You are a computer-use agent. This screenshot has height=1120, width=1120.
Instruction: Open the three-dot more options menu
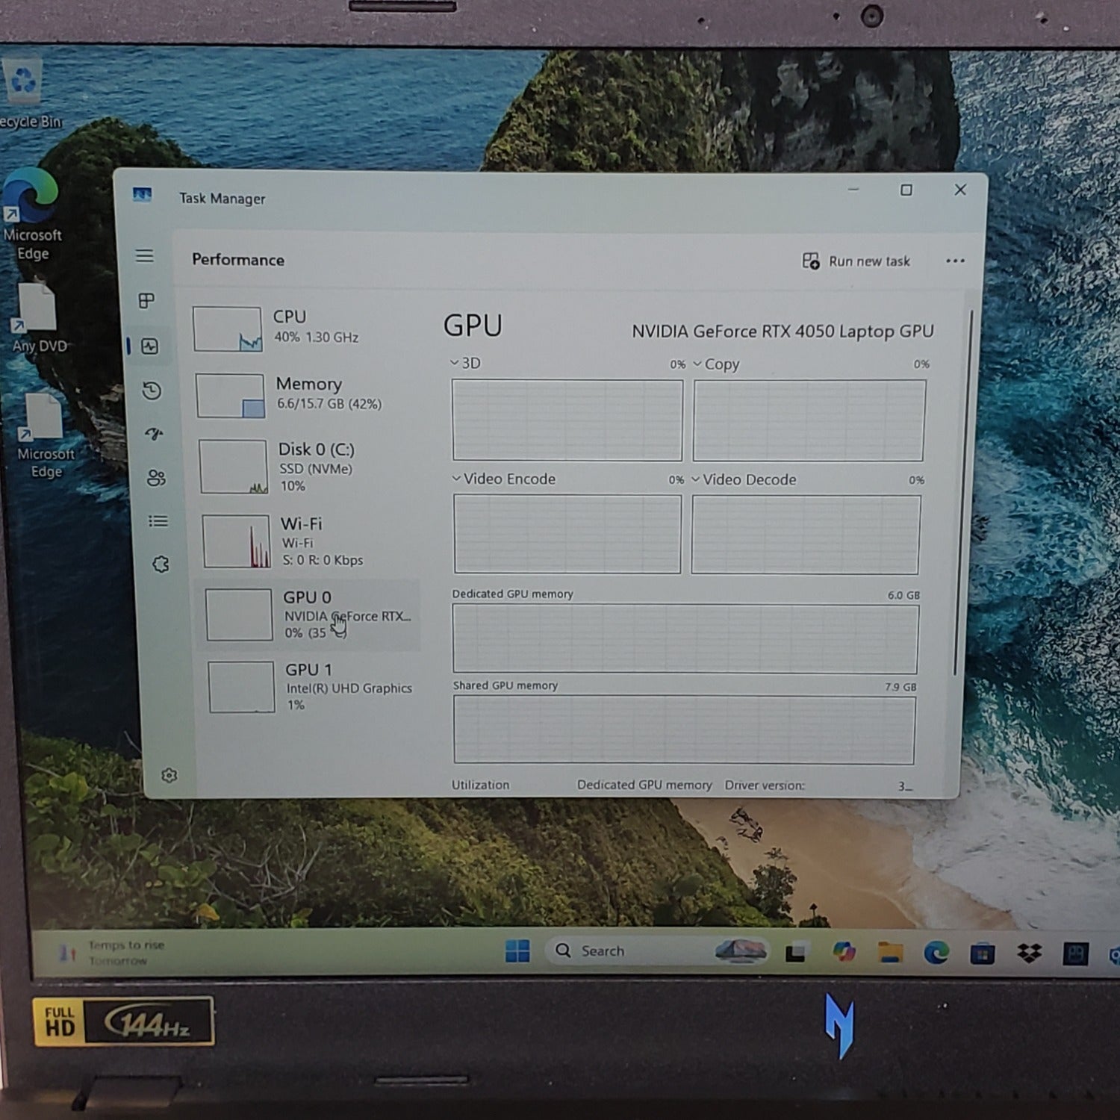[x=955, y=261]
